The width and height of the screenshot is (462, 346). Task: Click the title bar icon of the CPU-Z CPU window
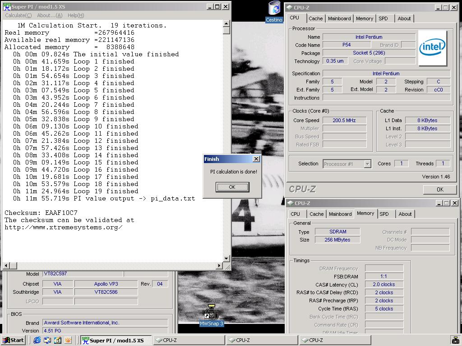(x=290, y=8)
